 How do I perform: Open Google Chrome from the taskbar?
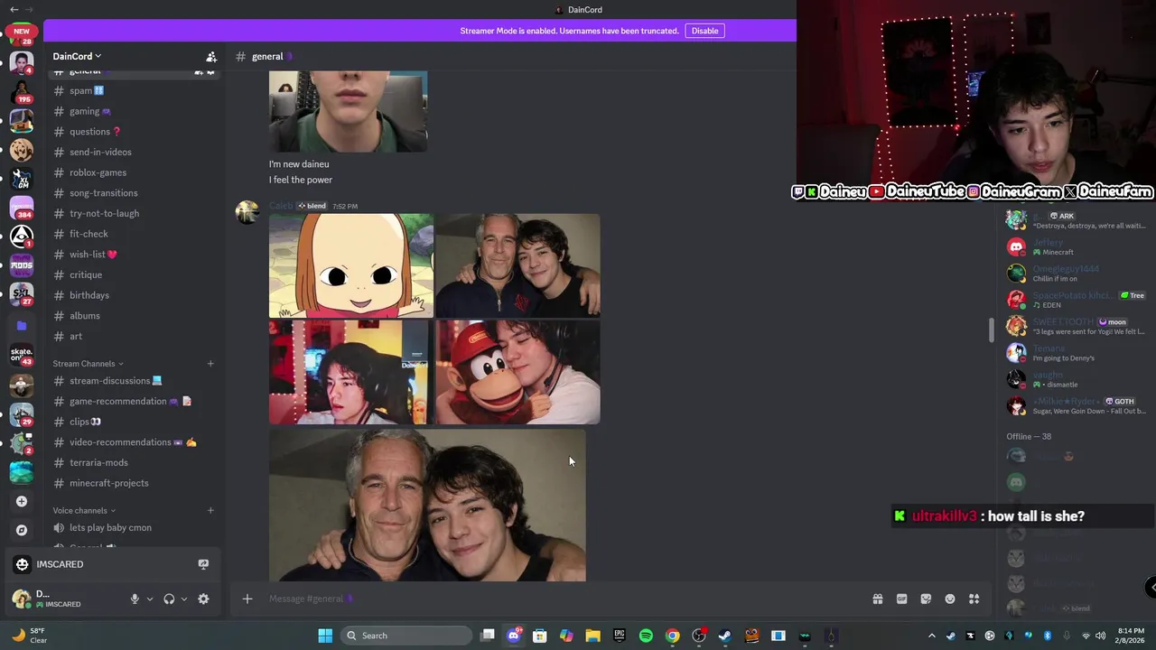pos(672,636)
